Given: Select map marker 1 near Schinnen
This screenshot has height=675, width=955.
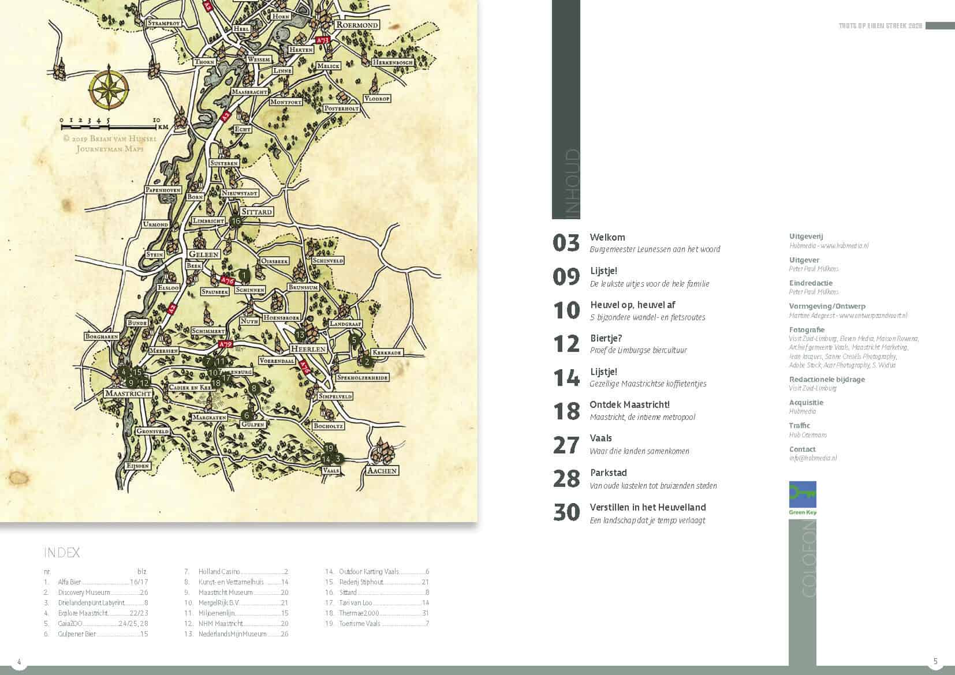Looking at the screenshot, I should click(x=244, y=276).
